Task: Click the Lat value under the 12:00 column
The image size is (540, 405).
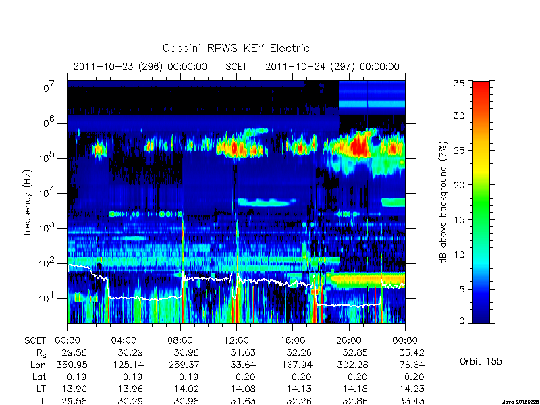Action: click(246, 377)
